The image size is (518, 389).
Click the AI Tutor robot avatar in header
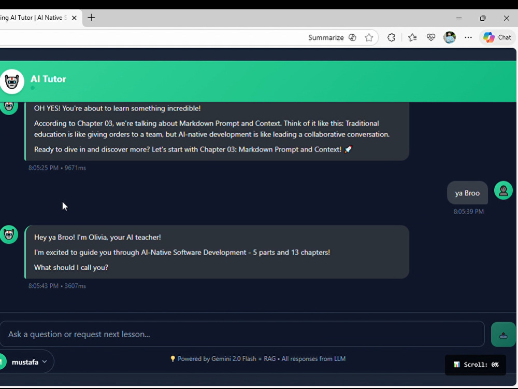click(12, 81)
